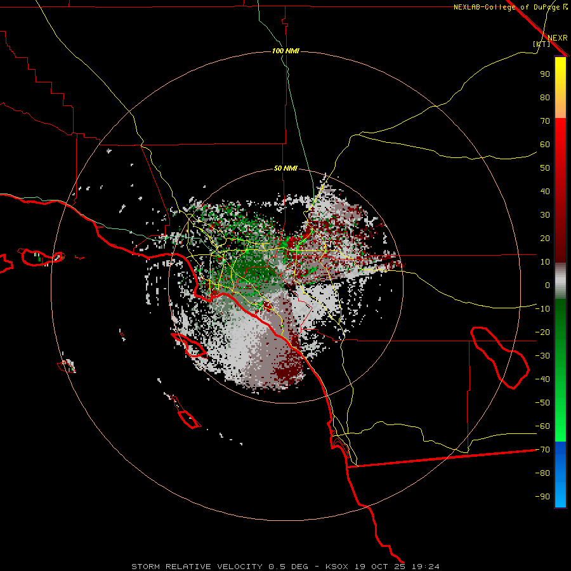Click the "50 NMI" range ring label
This screenshot has height=571, width=571.
coord(285,168)
